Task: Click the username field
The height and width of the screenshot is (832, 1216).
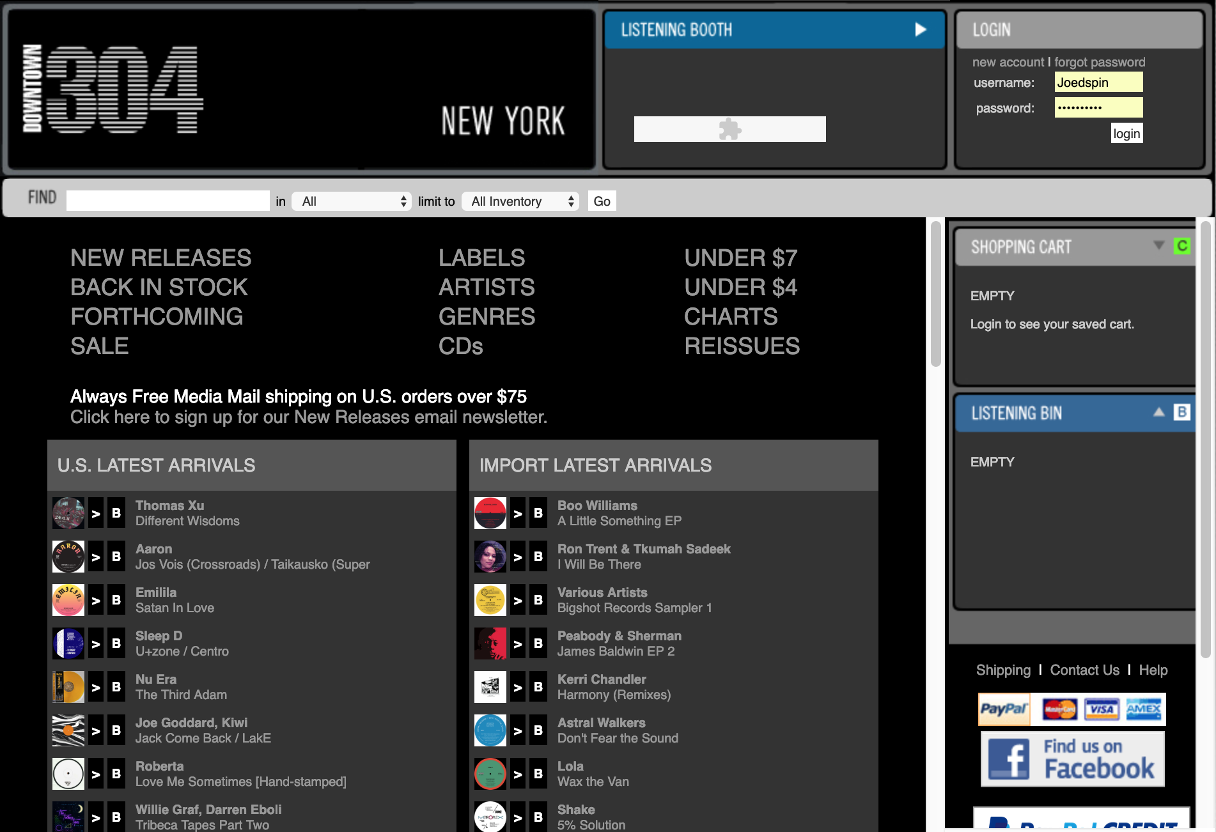Action: [1098, 82]
